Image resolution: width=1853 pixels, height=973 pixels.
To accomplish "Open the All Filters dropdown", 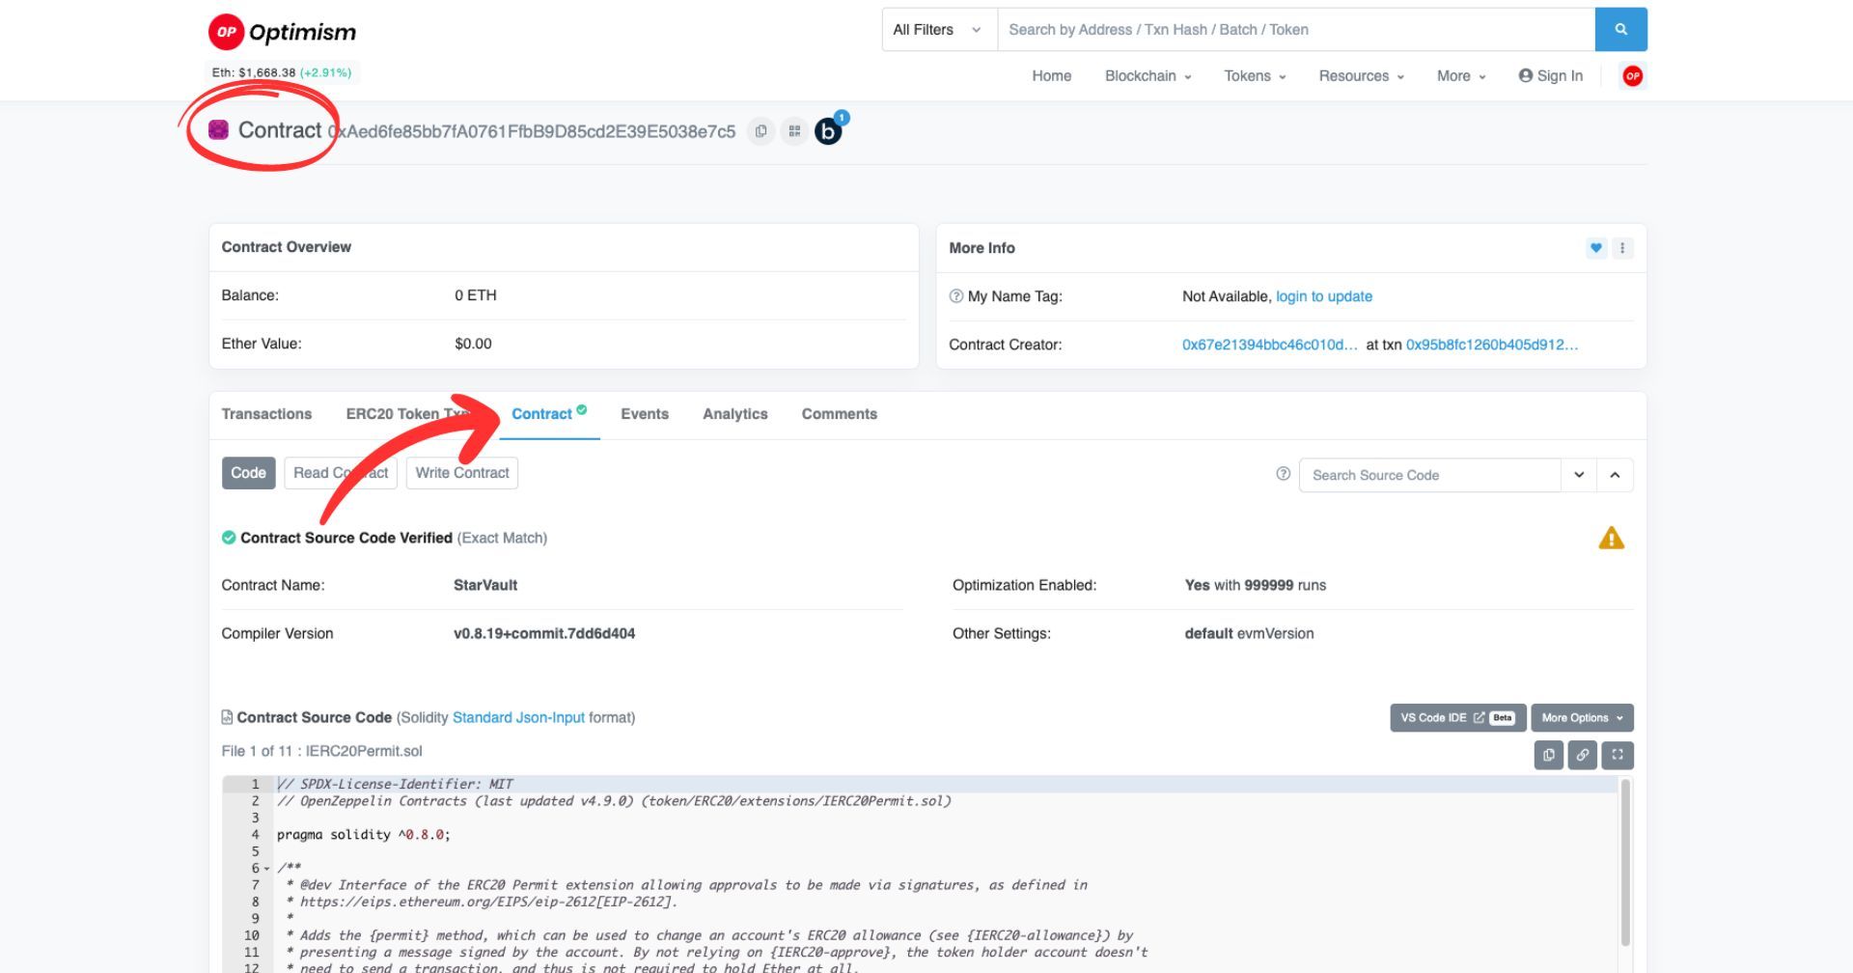I will (939, 30).
